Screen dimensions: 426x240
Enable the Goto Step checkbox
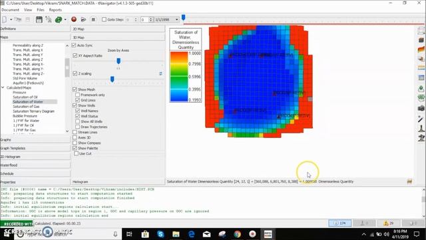[104, 19]
